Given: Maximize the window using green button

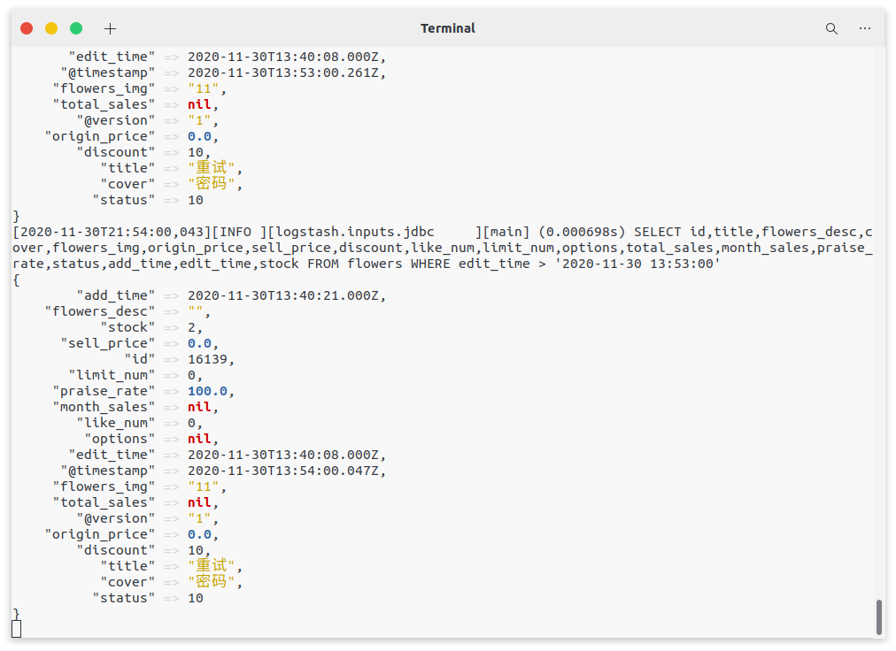Looking at the screenshot, I should pos(76,28).
